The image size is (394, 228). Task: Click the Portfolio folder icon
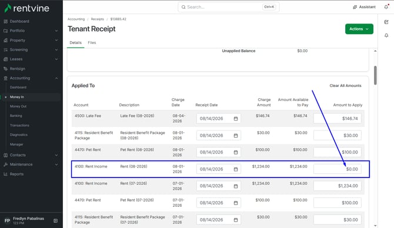[x=5, y=31]
